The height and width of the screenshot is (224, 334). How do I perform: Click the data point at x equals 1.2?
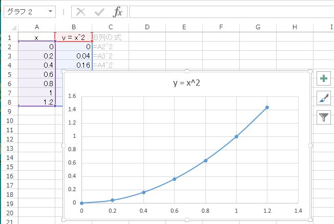(267, 108)
